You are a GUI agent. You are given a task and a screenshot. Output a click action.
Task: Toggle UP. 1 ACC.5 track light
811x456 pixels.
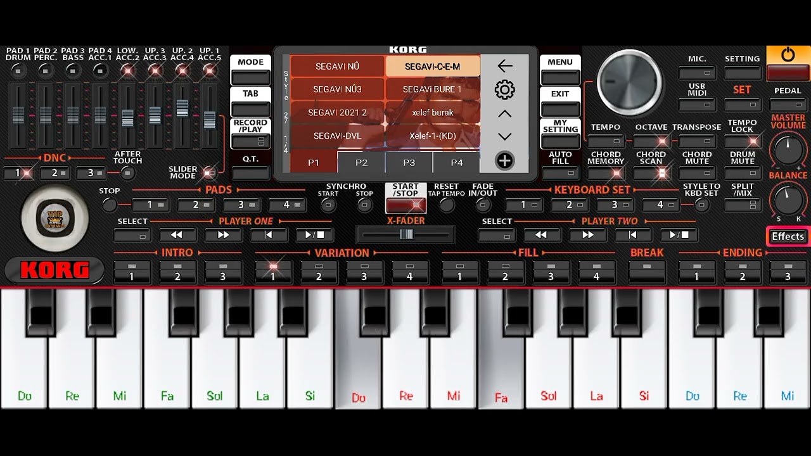coord(210,70)
